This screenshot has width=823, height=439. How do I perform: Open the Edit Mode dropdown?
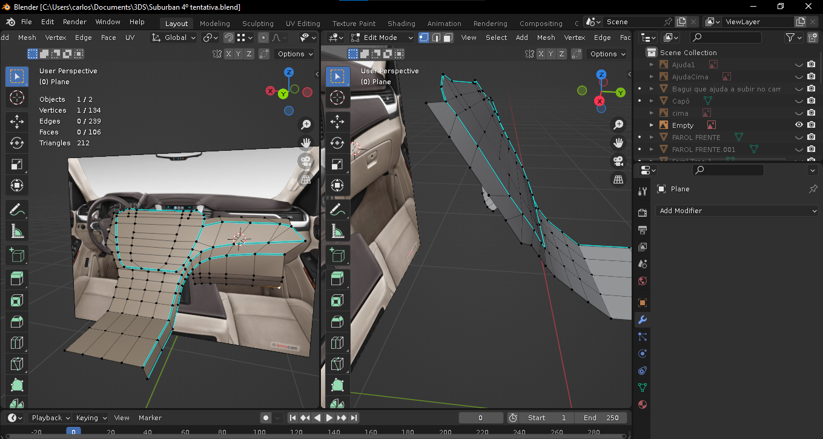coord(385,38)
